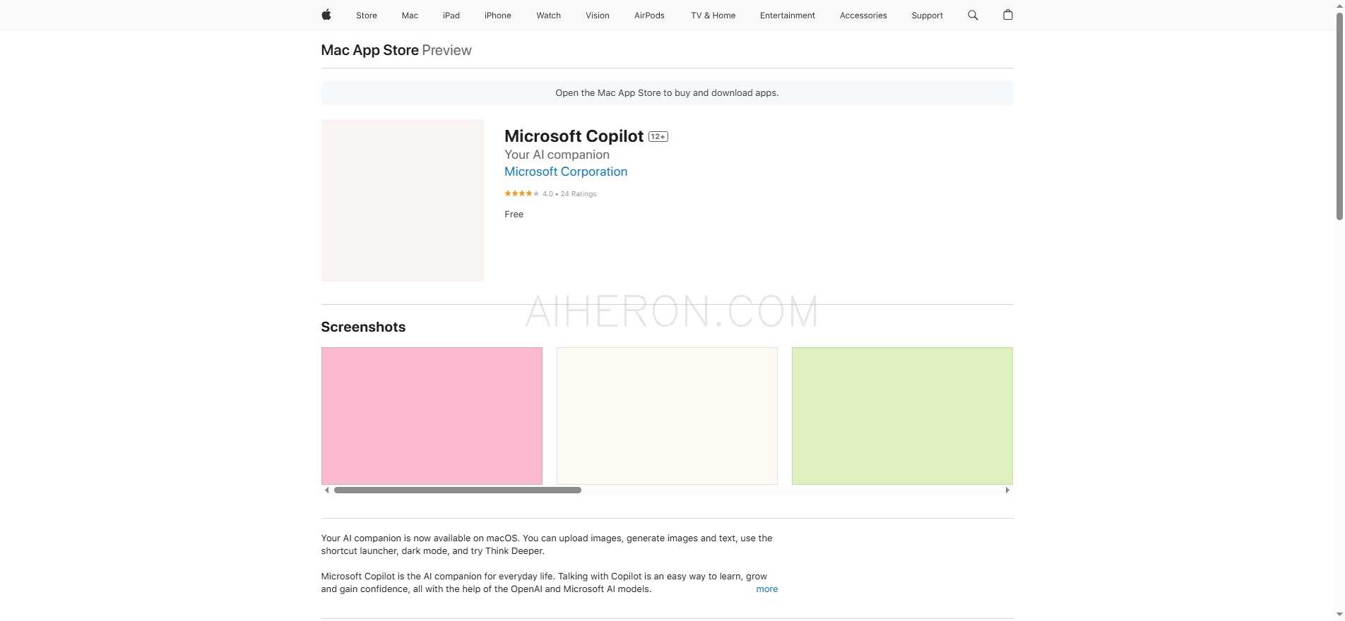Image resolution: width=1345 pixels, height=621 pixels.
Task: Open the Watch menu
Action: [x=548, y=16]
